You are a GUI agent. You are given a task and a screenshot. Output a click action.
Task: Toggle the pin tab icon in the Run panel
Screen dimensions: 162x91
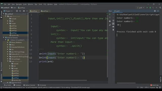pos(110,25)
